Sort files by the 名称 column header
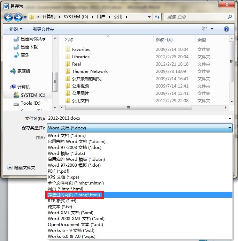The image size is (238, 241). point(69,40)
